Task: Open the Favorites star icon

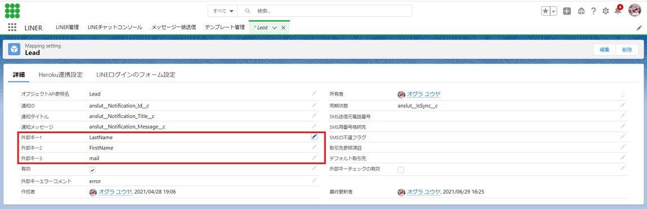Action: point(546,11)
